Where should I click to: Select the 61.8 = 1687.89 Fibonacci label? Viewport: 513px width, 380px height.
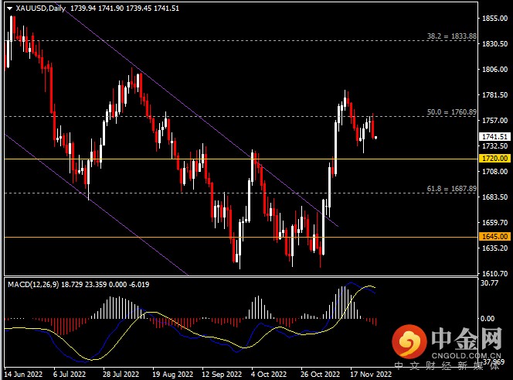click(x=451, y=189)
